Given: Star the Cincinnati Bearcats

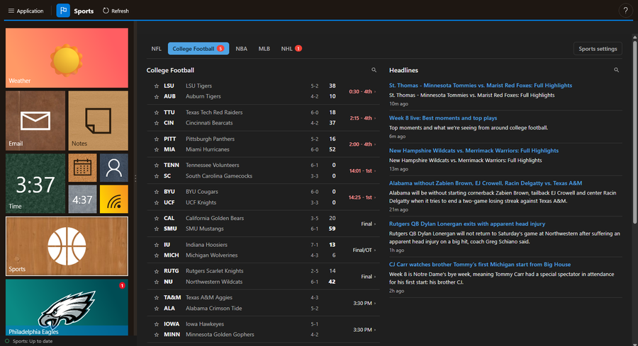Looking at the screenshot, I should [x=156, y=123].
